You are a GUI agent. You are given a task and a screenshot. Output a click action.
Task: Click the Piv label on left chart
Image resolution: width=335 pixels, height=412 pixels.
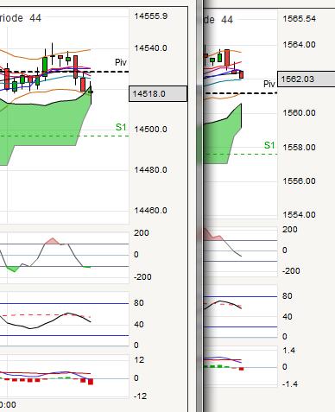point(121,62)
